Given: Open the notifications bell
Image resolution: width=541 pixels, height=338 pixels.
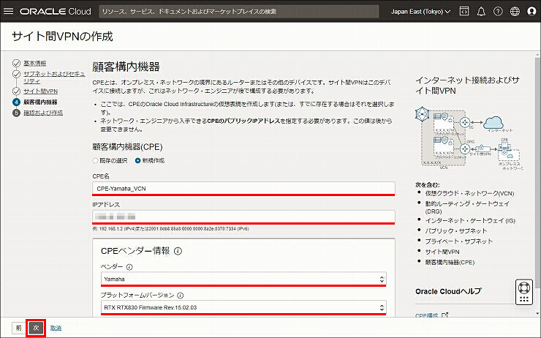Looking at the screenshot, I should click(x=481, y=12).
